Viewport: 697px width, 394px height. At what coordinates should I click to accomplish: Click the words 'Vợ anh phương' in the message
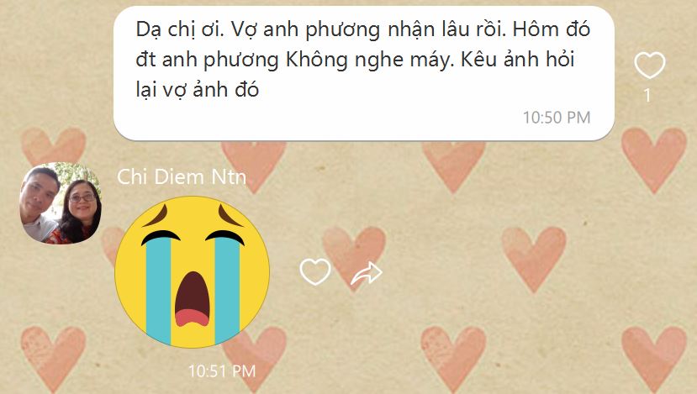(x=305, y=29)
